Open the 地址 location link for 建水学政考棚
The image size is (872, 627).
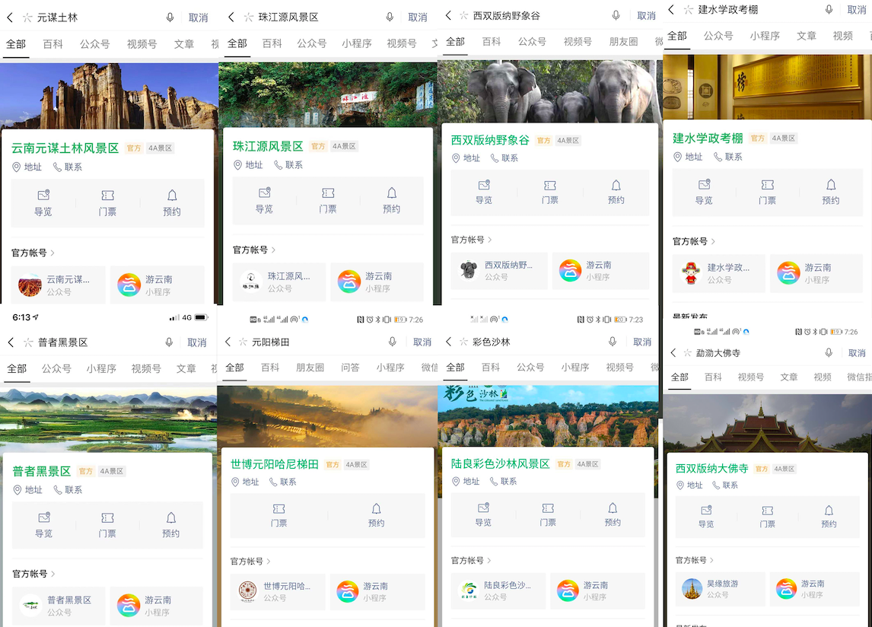pos(689,157)
